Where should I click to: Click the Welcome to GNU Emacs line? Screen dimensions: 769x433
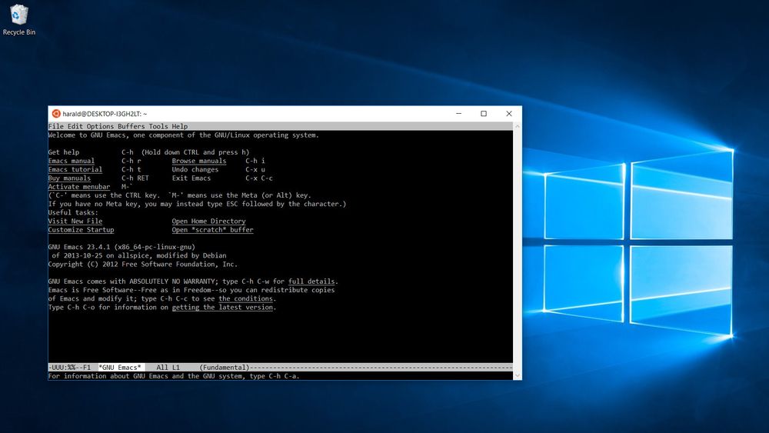coord(184,135)
